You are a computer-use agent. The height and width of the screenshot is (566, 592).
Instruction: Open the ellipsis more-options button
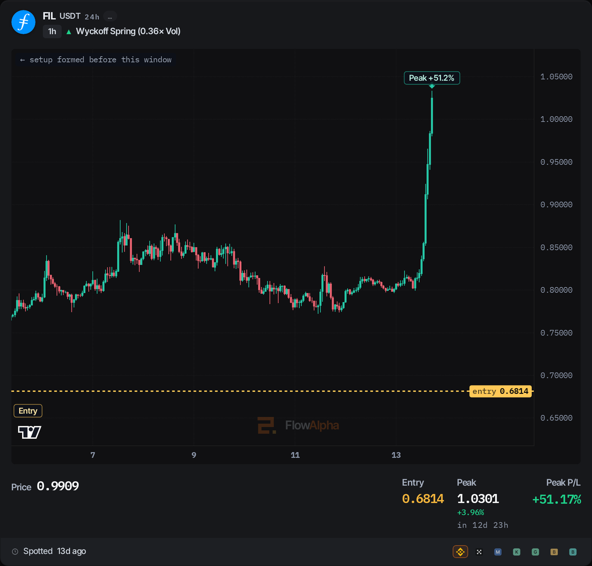point(111,17)
